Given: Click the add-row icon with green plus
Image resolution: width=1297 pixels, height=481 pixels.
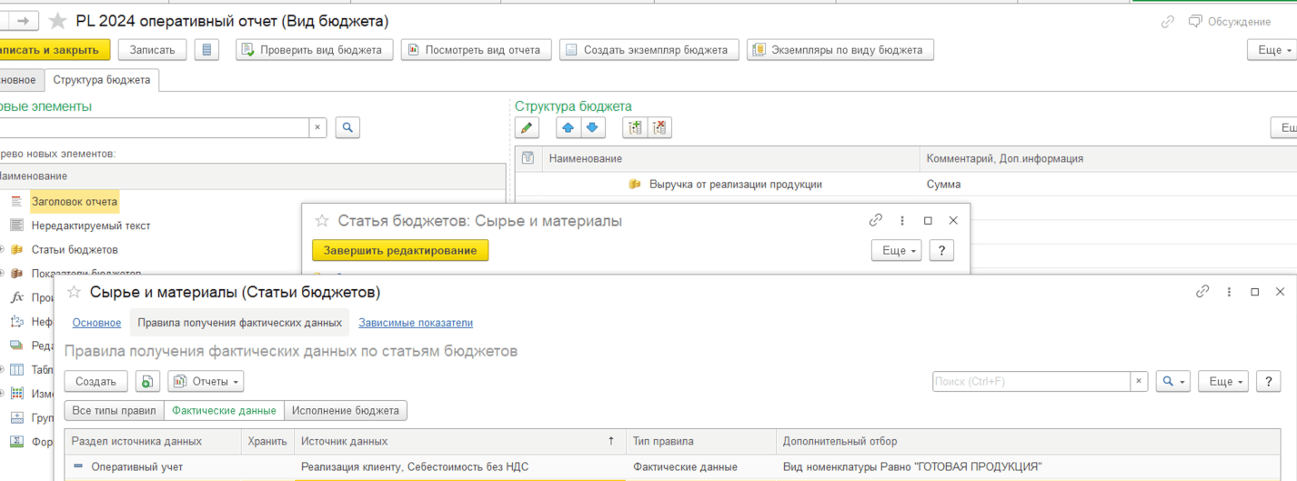Looking at the screenshot, I should 636,128.
